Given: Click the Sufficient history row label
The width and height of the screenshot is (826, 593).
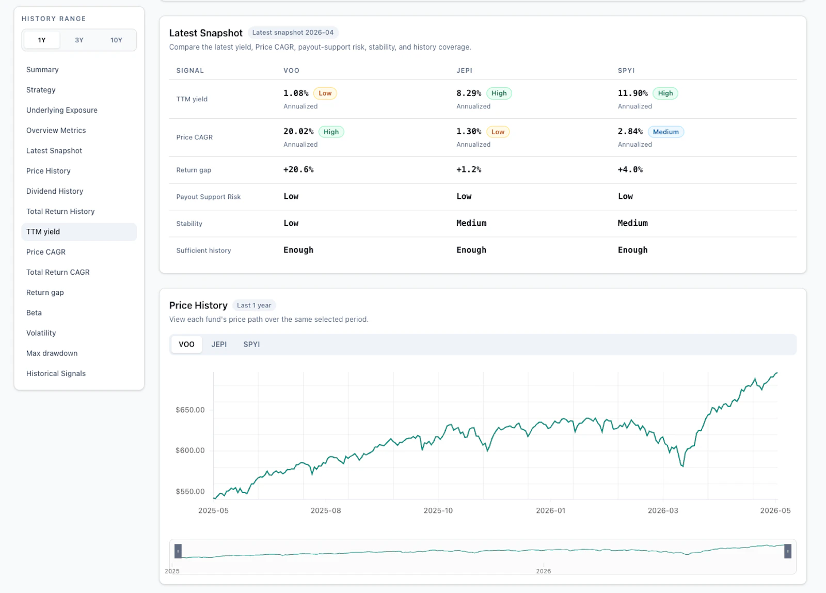Looking at the screenshot, I should pyautogui.click(x=203, y=251).
